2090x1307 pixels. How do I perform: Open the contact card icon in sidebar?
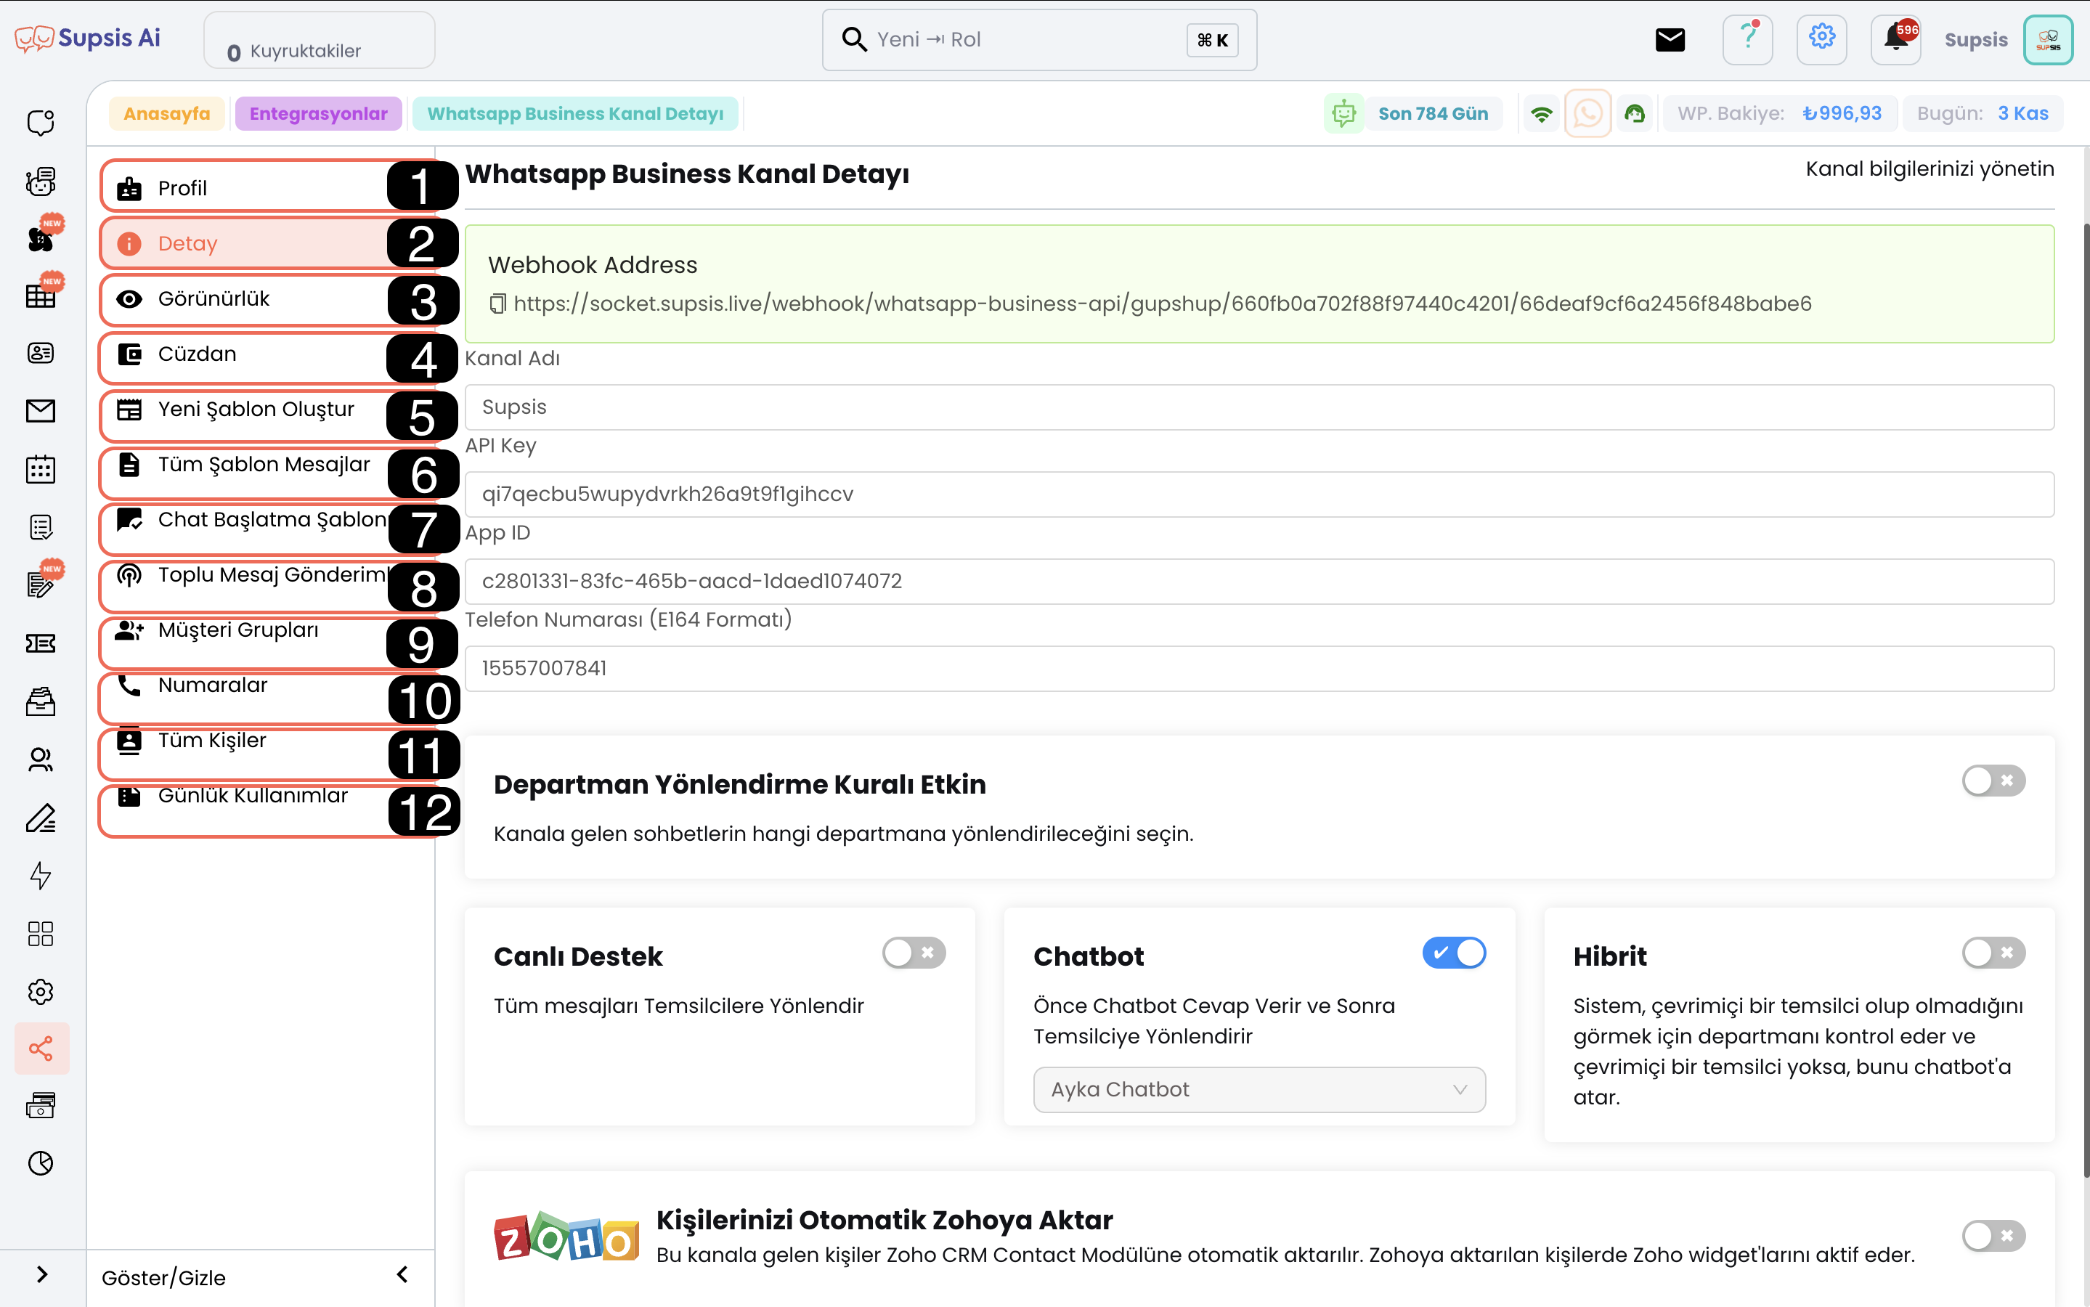tap(41, 353)
